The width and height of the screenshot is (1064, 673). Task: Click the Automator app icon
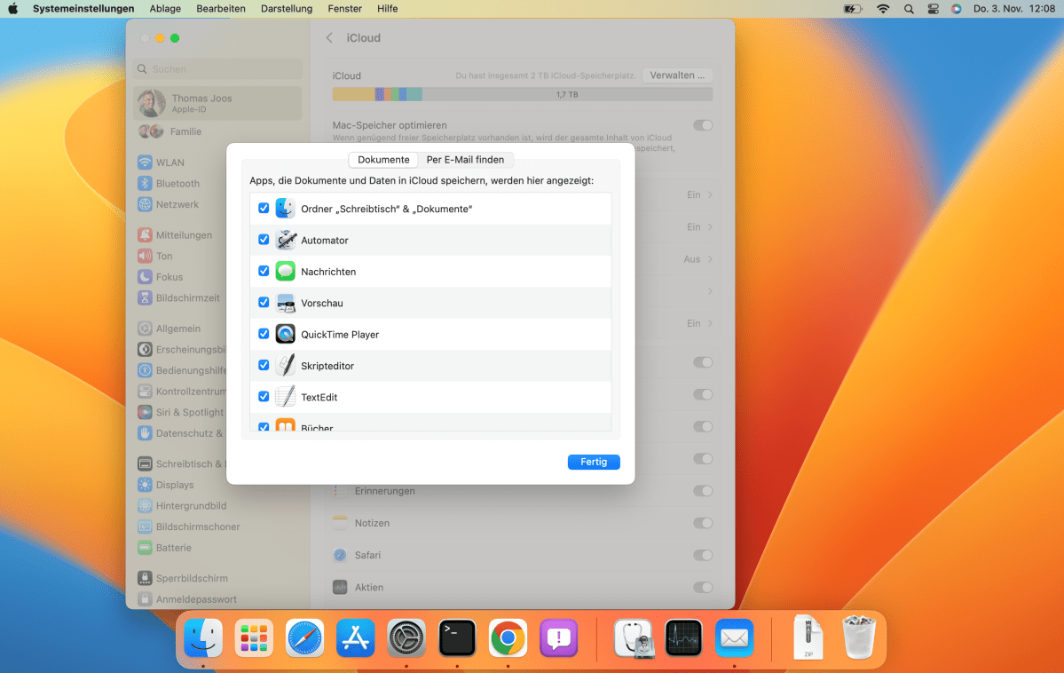(x=285, y=240)
